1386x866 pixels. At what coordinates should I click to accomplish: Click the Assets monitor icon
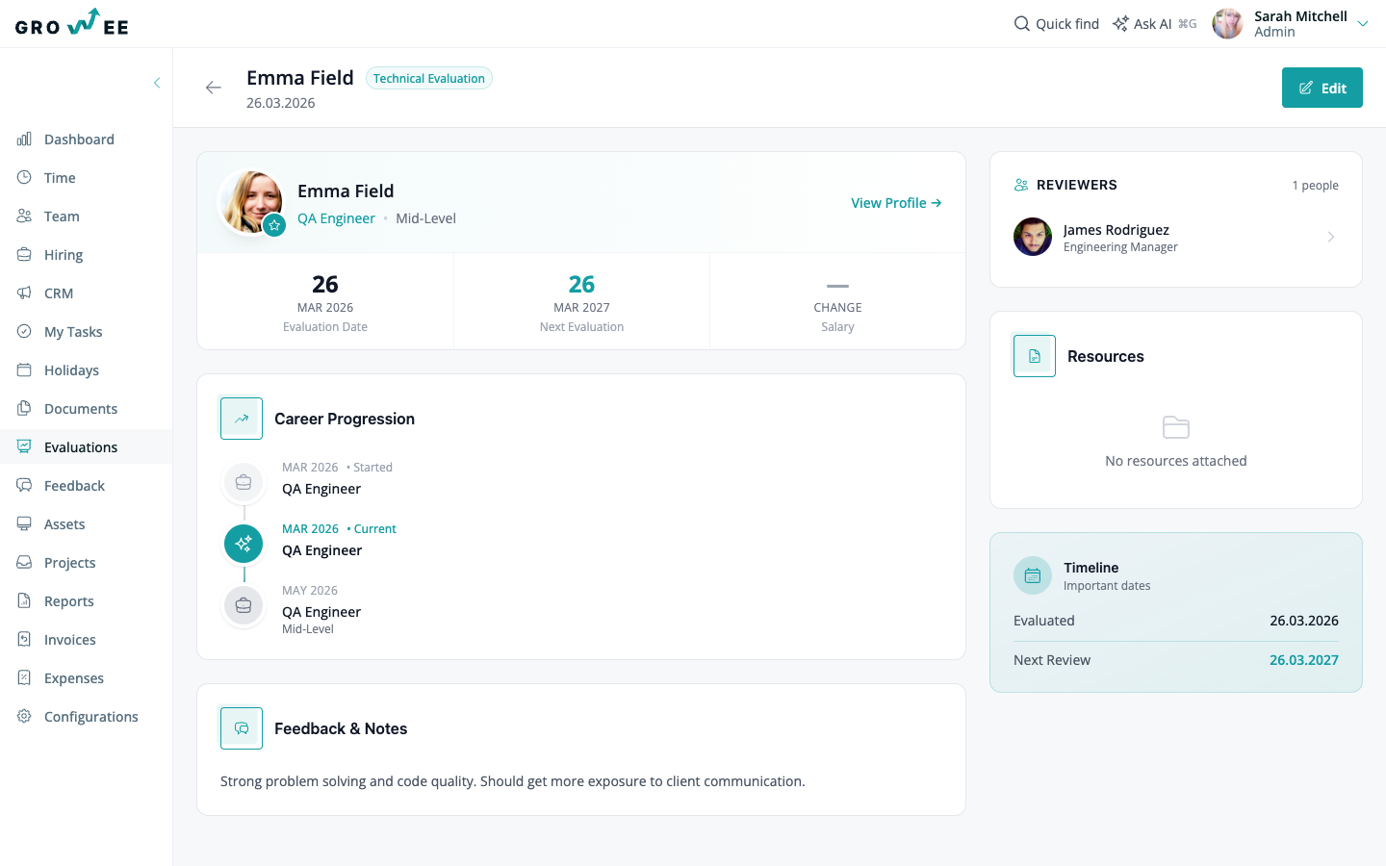[24, 524]
